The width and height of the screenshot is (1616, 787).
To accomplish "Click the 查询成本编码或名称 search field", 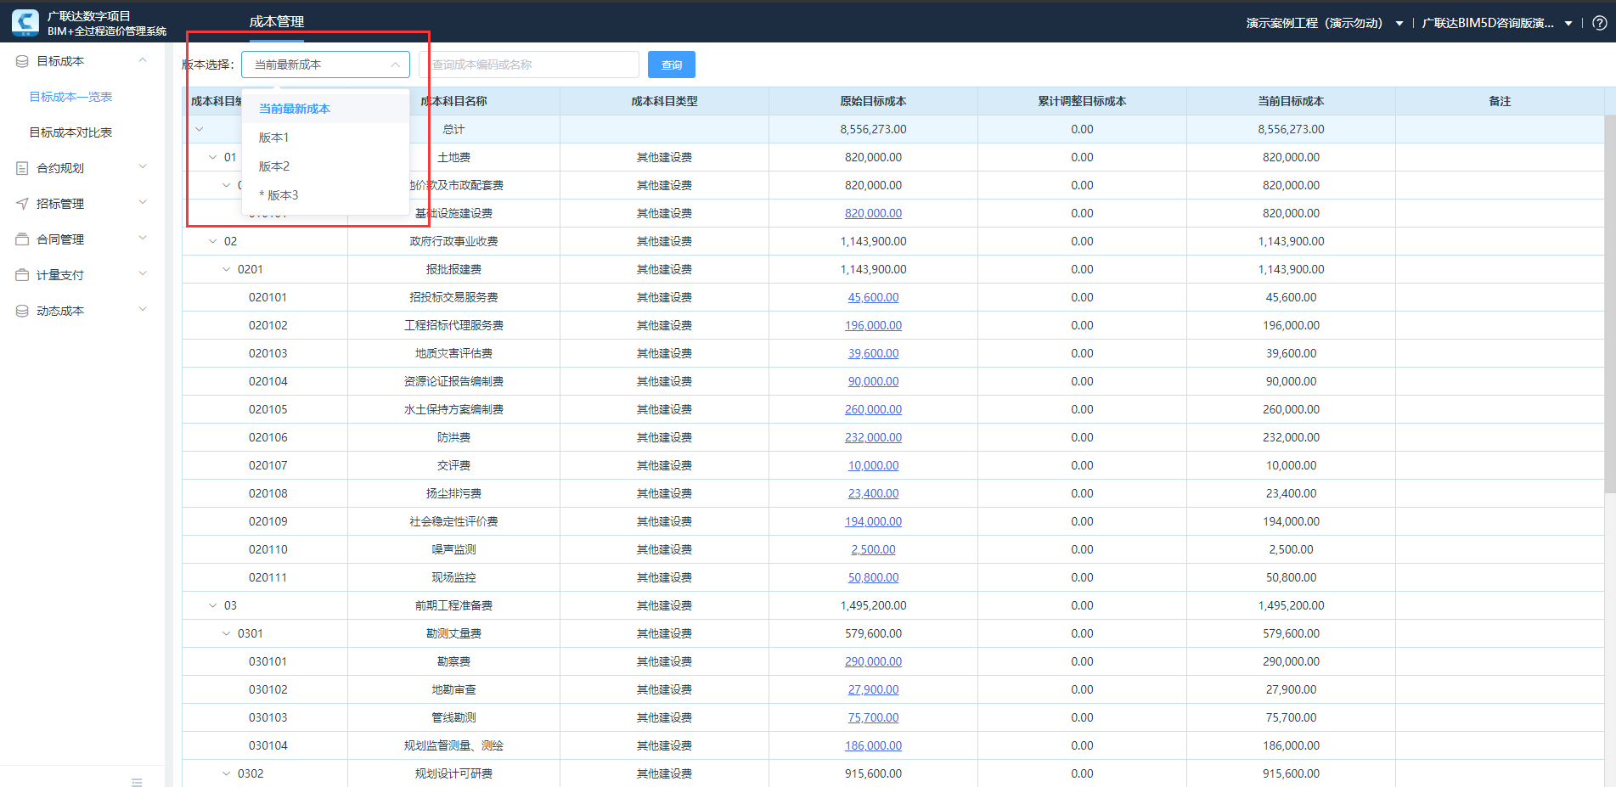I will click(x=529, y=65).
